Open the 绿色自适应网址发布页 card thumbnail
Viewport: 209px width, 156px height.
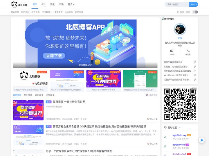[x=140, y=79]
